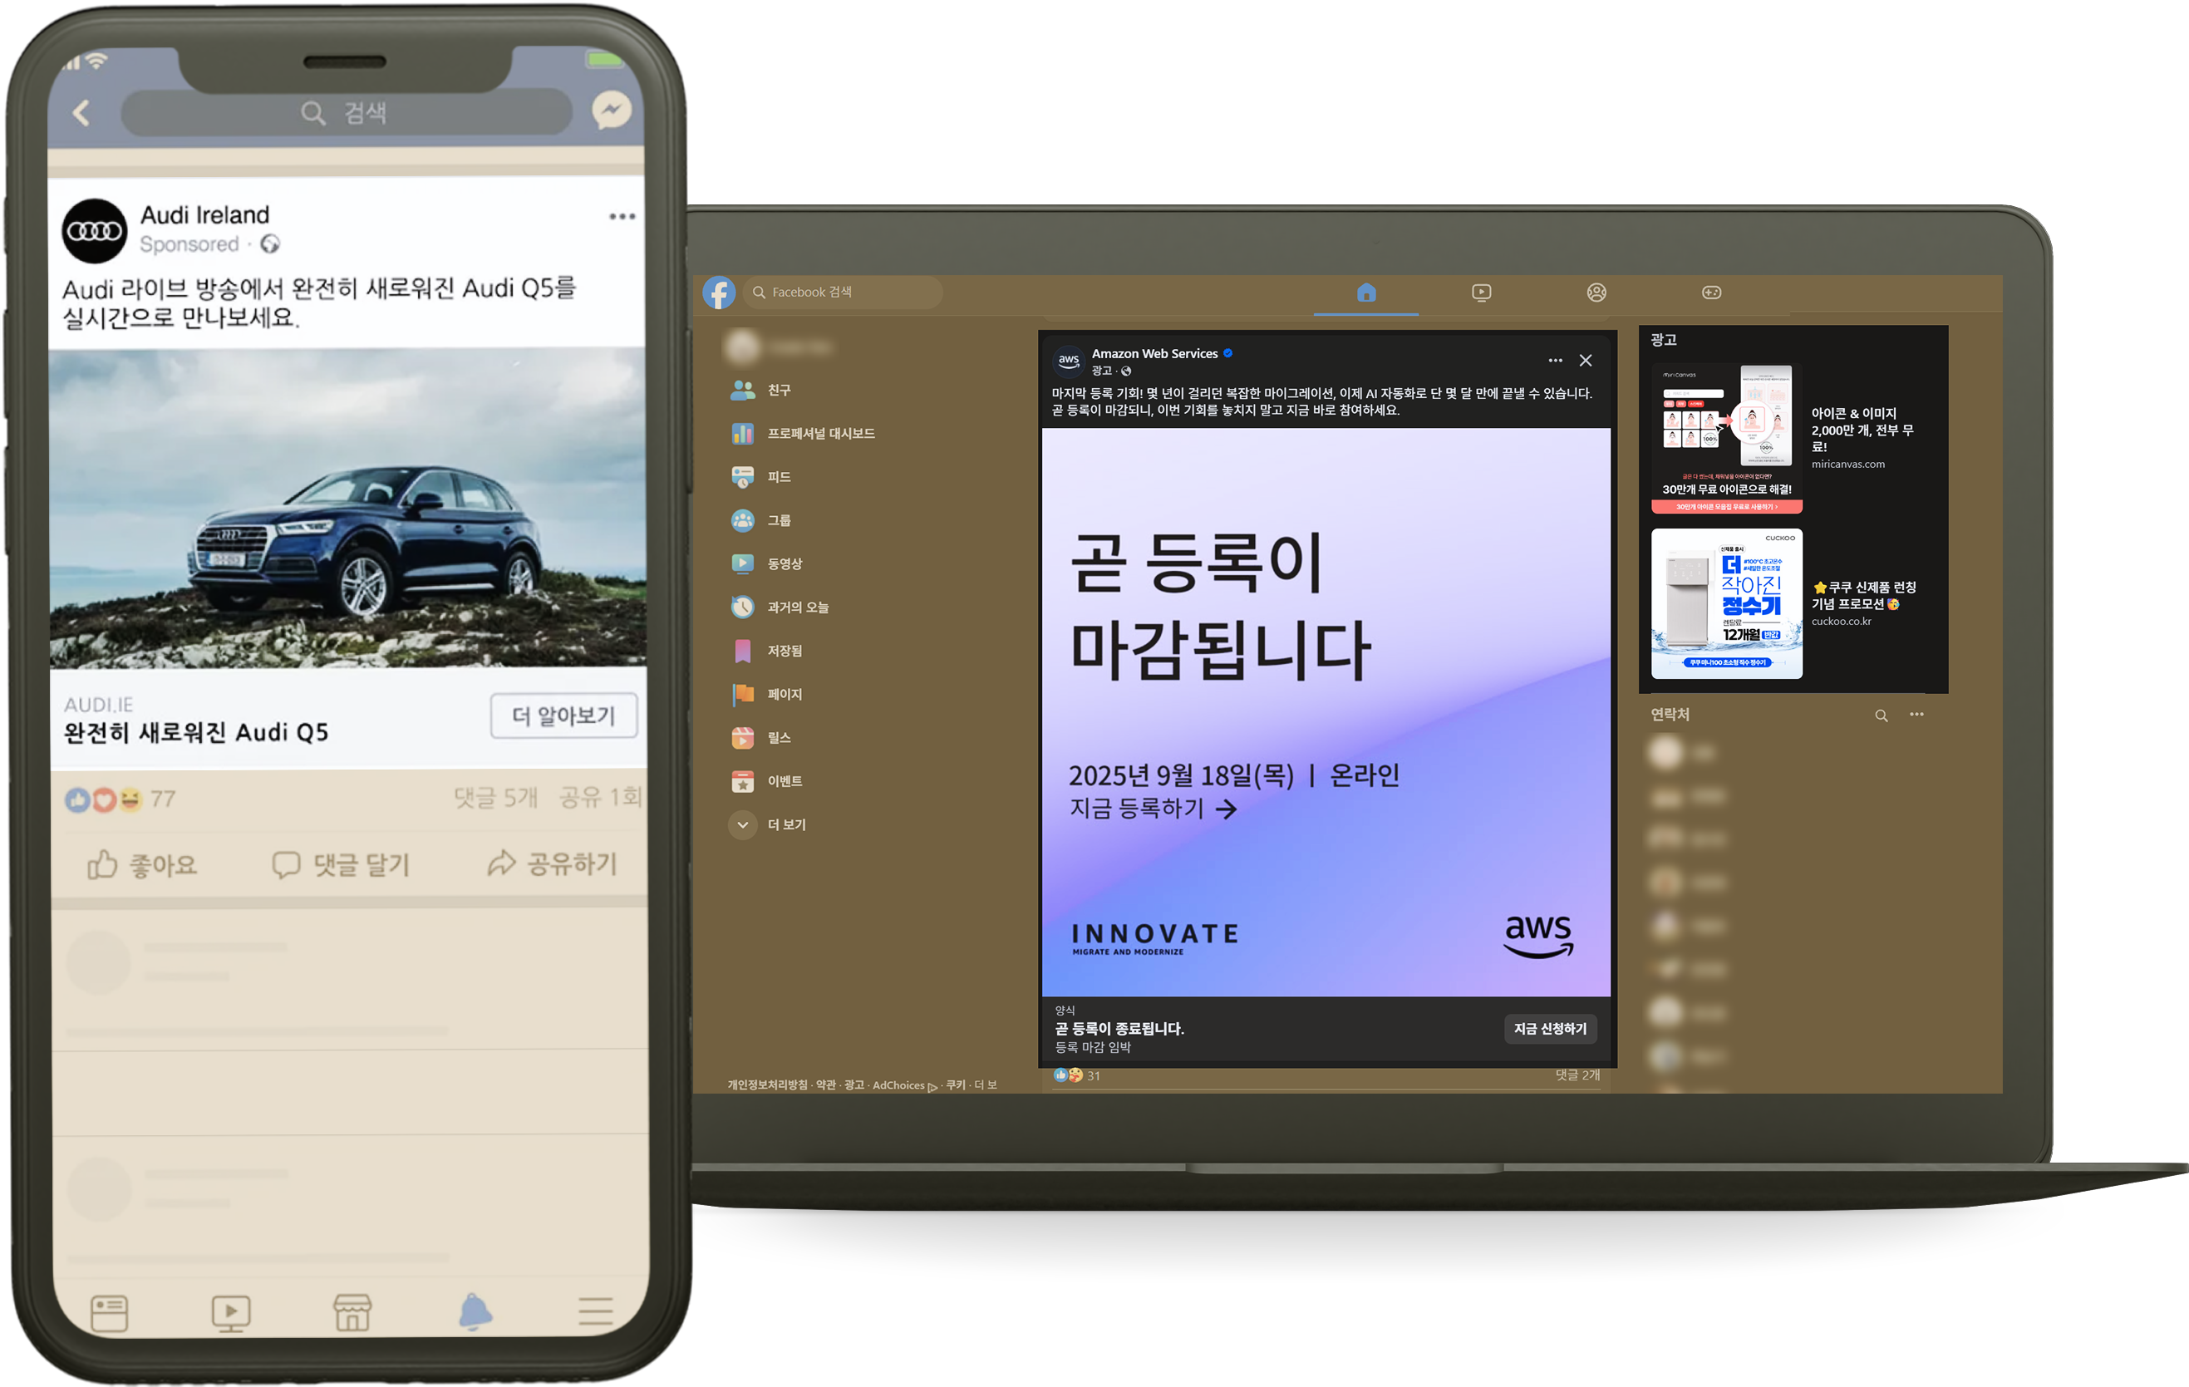The image size is (2189, 1387).
Task: Open phone hamburger menu icon
Action: [595, 1311]
